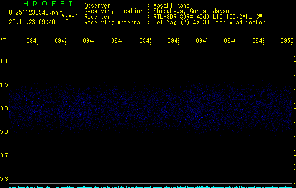This screenshot has height=188, width=296.
Task: Click the tallest spike in cyan level graph
Action: click(73, 185)
